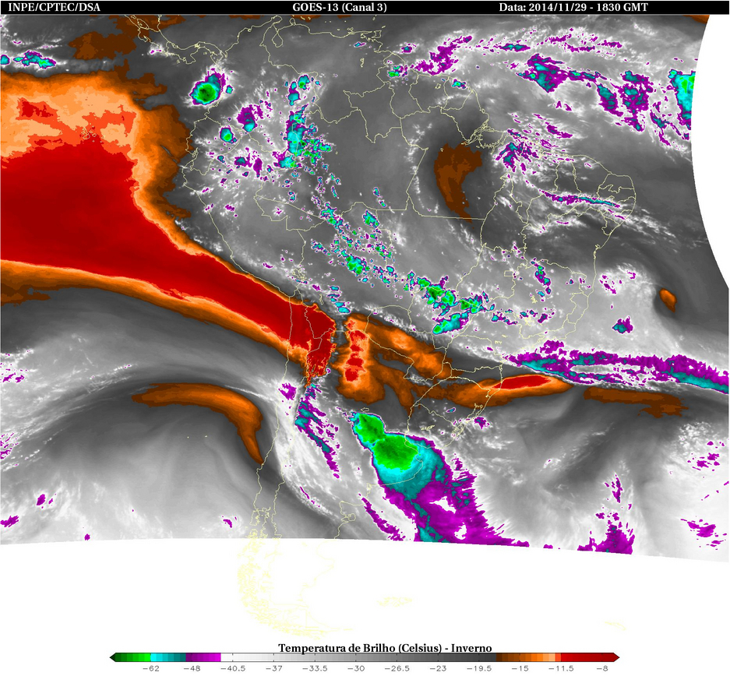Click the -11.5 value on the color scale

[560, 668]
